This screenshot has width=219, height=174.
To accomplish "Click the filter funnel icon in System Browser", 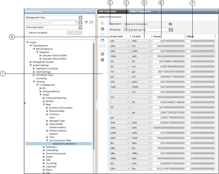I will point(86,23).
